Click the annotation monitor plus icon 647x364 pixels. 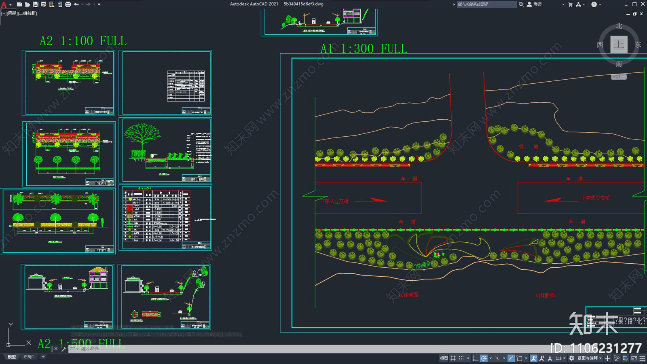click(x=607, y=358)
